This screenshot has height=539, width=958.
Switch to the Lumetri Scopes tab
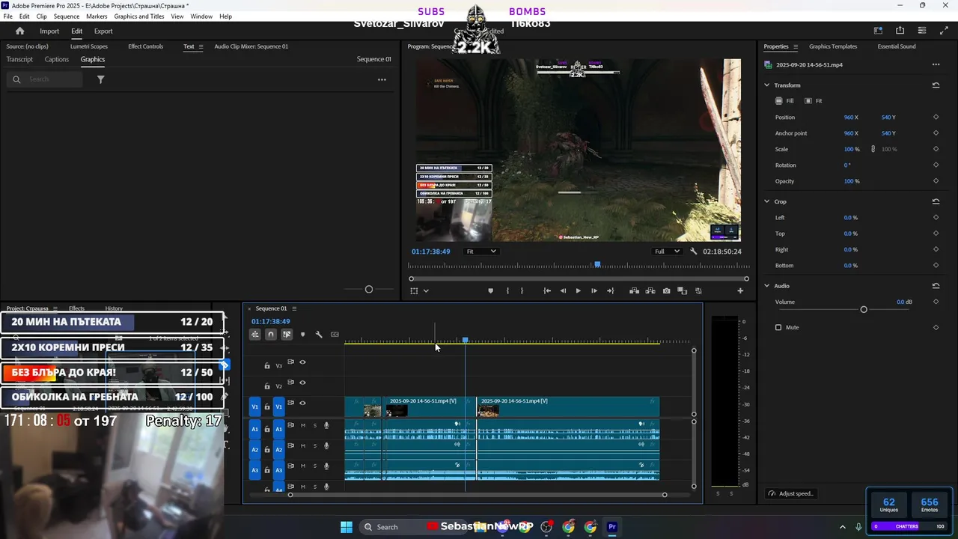click(x=89, y=46)
